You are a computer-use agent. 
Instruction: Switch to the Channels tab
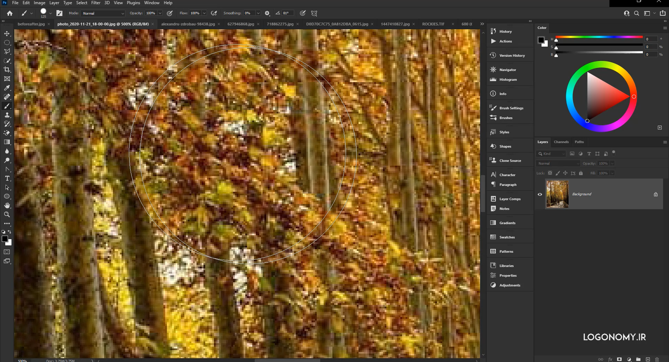[561, 142]
